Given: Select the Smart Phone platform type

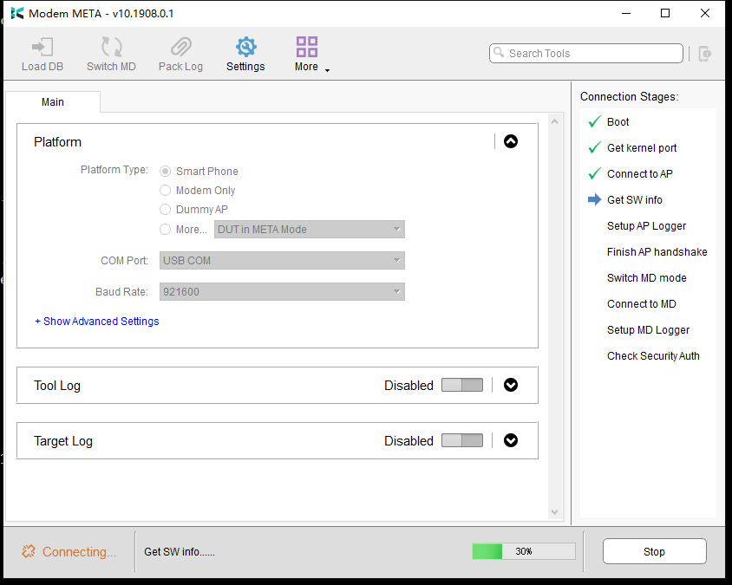Looking at the screenshot, I should coord(166,172).
